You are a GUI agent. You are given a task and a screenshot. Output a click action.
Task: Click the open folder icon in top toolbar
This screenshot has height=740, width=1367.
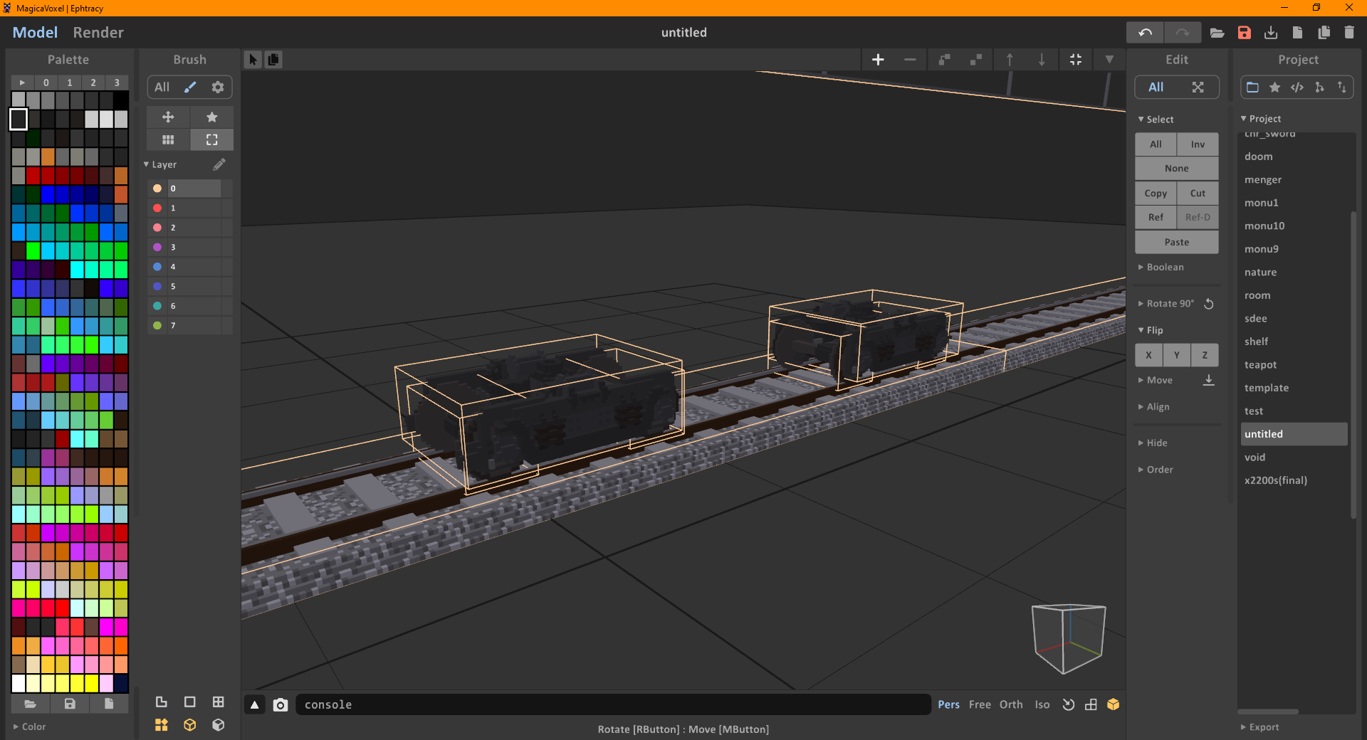[x=1217, y=33]
